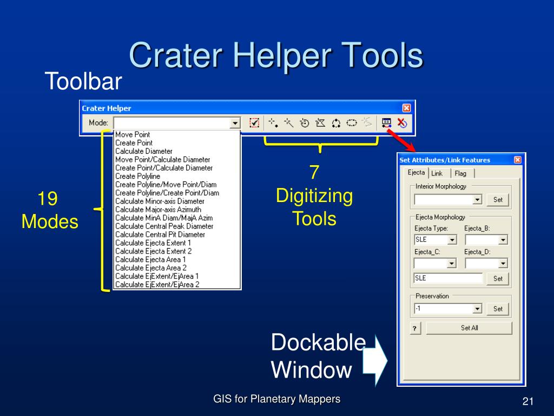Pick Calculate Ejecta Extent 2 mode
The height and width of the screenshot is (416, 554).
point(177,251)
